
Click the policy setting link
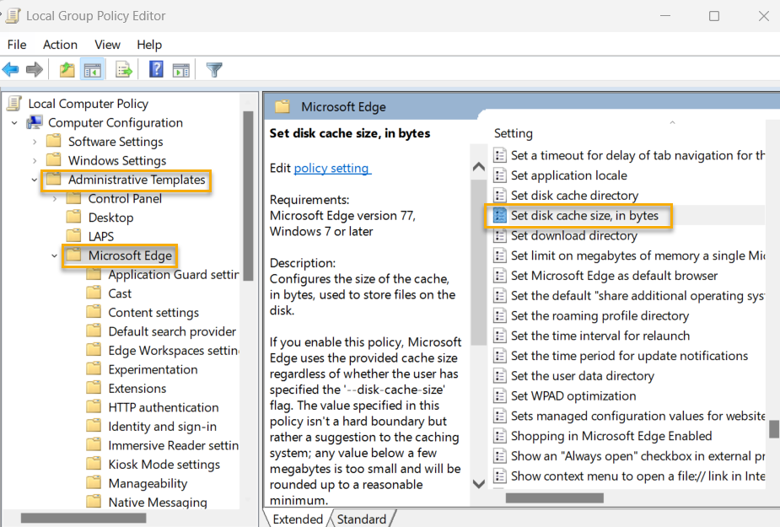click(x=332, y=168)
